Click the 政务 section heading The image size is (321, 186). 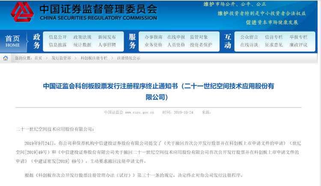click(37, 41)
